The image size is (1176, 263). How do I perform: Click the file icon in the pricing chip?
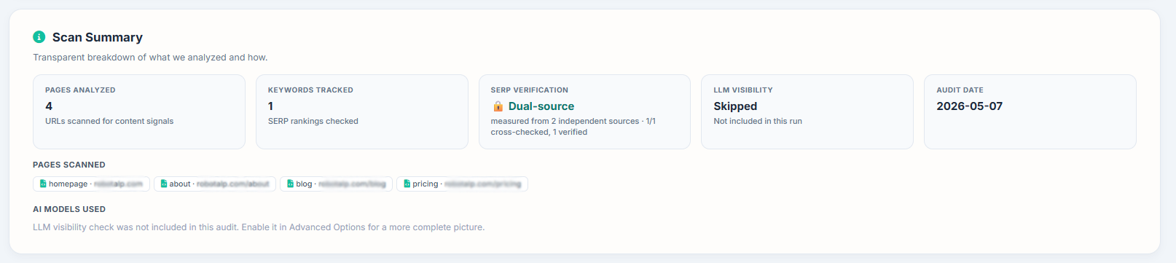(x=407, y=184)
